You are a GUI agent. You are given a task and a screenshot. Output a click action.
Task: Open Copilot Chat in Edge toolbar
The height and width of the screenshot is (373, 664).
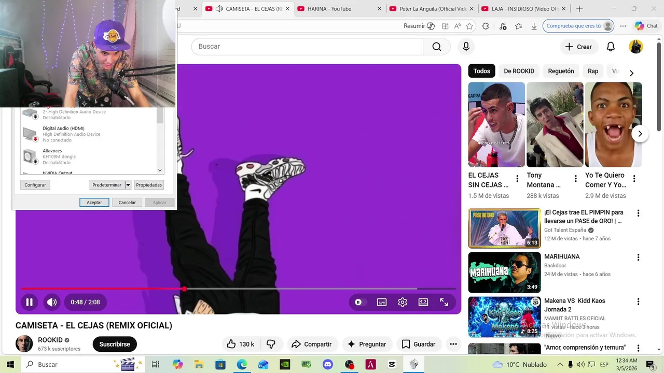(x=646, y=26)
